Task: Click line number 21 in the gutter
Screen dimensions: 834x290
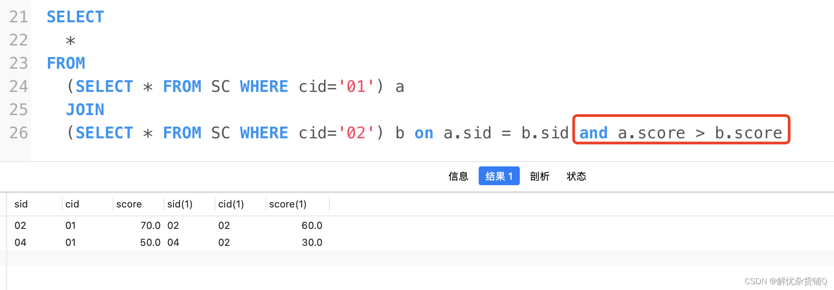Action: [x=18, y=17]
